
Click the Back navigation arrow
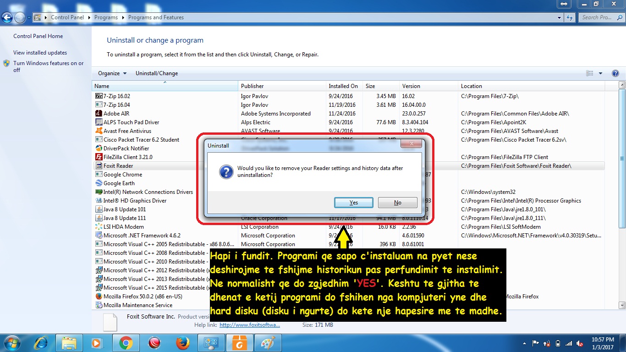pyautogui.click(x=7, y=17)
